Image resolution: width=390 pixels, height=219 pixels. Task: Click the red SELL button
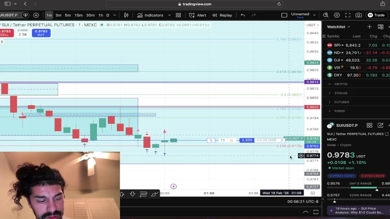click(x=6, y=33)
